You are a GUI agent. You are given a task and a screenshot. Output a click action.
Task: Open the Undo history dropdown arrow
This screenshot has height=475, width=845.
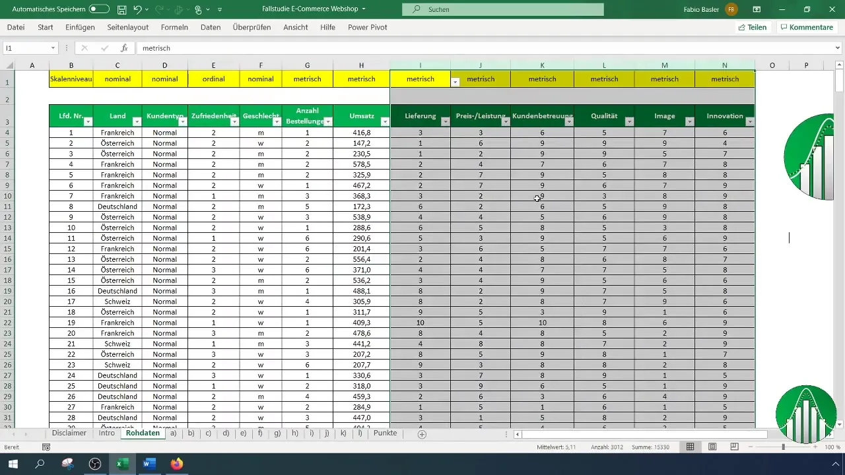(x=147, y=9)
